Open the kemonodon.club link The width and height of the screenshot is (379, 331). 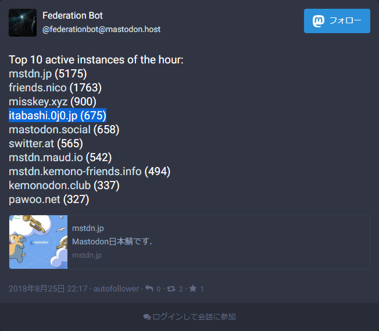49,186
